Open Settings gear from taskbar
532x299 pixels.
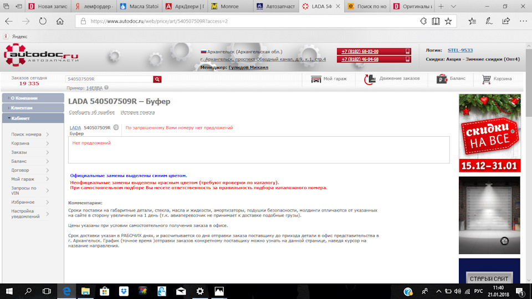[200, 291]
